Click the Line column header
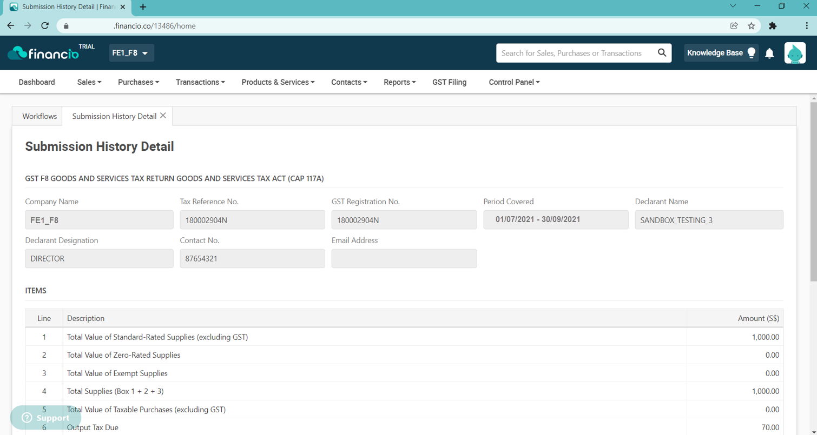 [x=44, y=318]
